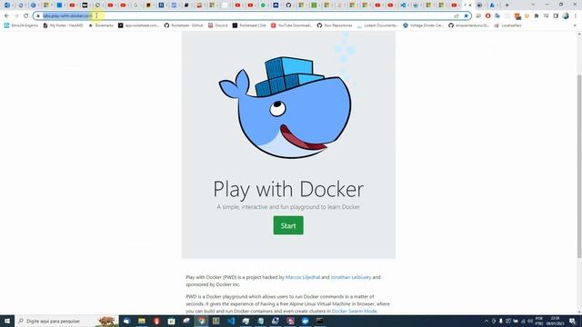This screenshot has width=582, height=327.
Task: Open the Chrome three-dot menu
Action: (576, 16)
